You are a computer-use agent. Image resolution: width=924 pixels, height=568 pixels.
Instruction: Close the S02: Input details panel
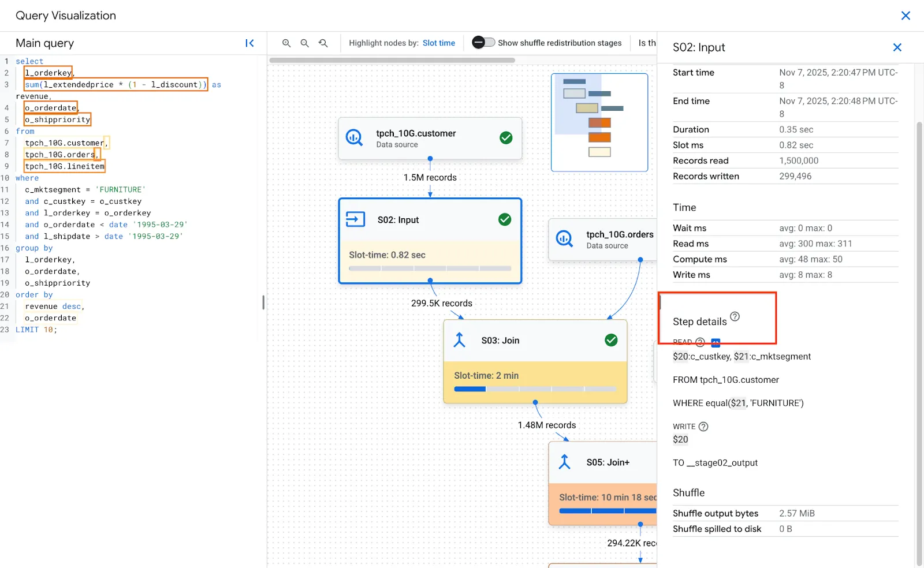(897, 47)
